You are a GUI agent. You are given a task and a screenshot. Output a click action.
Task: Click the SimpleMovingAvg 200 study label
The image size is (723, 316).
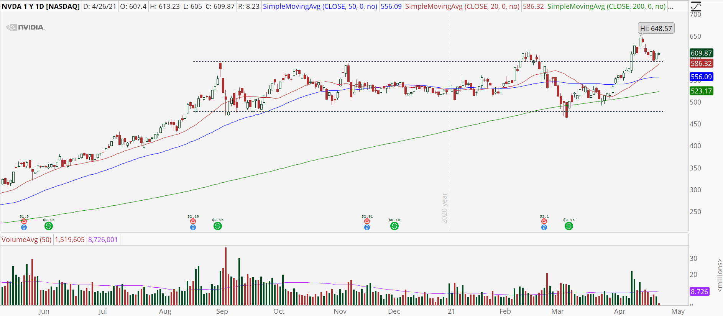coord(606,7)
